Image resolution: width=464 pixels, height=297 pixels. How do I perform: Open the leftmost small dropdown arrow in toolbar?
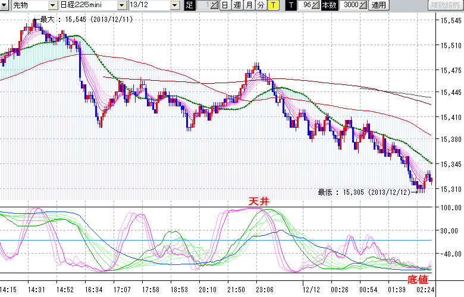(5, 5)
